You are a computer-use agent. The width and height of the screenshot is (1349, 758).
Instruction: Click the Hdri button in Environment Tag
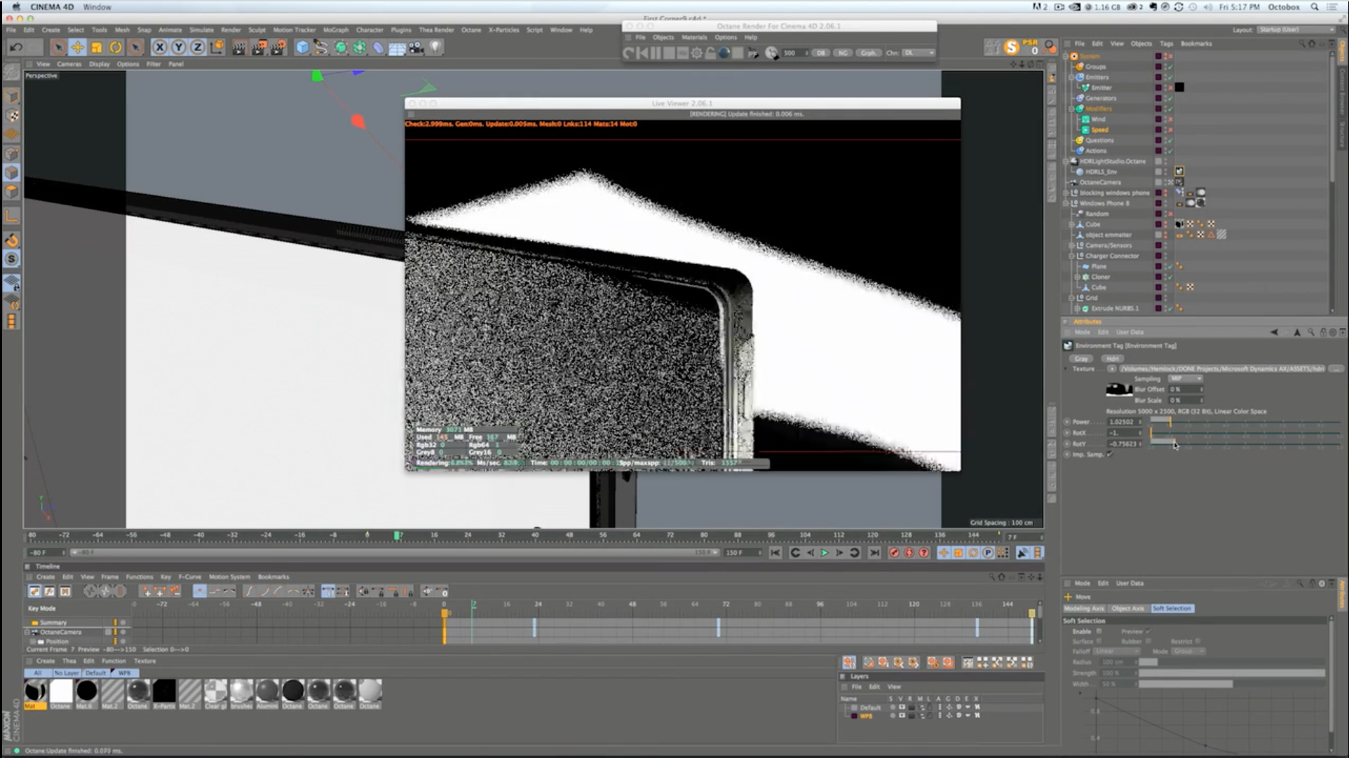click(x=1113, y=358)
